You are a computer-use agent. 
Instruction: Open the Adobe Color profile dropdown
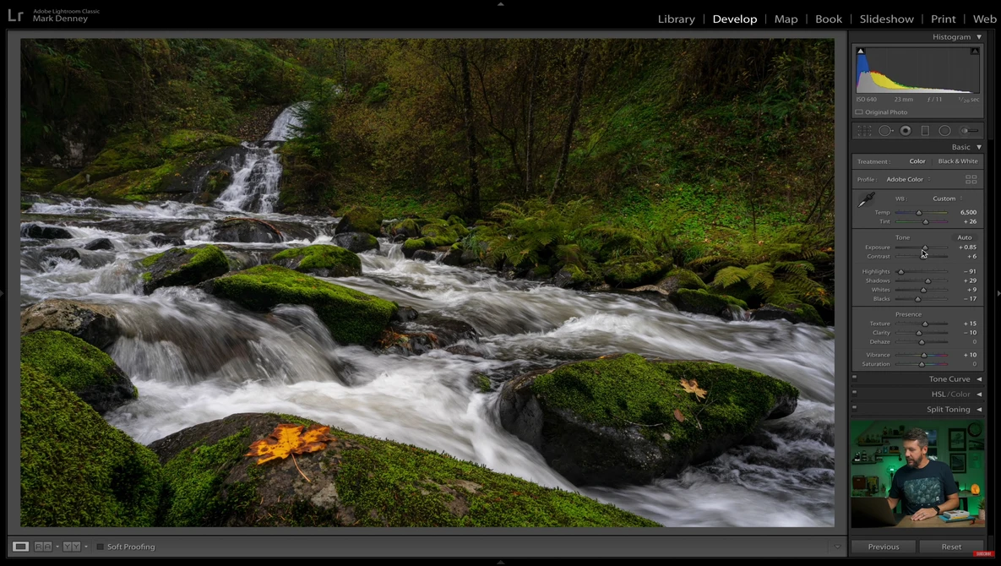908,179
